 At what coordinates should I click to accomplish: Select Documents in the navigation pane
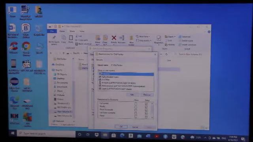tap(61, 82)
